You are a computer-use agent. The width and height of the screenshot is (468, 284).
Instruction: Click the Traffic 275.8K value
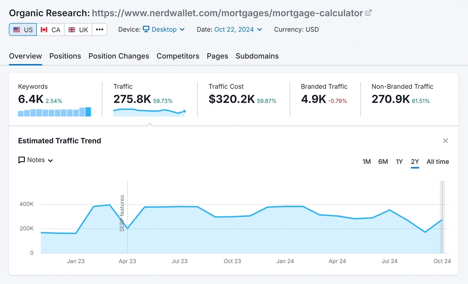coord(132,99)
